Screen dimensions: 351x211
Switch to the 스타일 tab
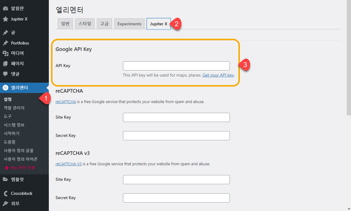[x=85, y=24]
